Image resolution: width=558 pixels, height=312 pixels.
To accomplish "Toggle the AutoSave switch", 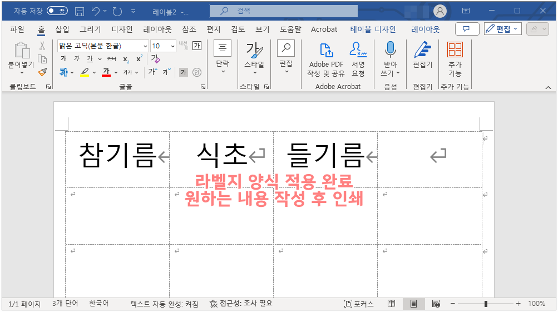I will point(57,11).
